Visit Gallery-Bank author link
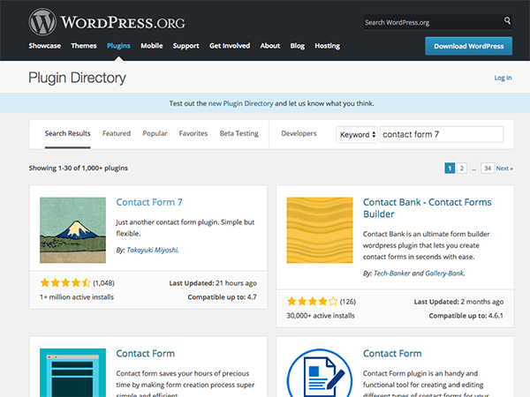 pyautogui.click(x=444, y=273)
